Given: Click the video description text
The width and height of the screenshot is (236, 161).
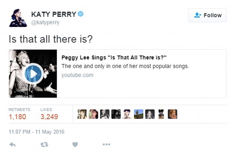Looking at the screenshot, I should (x=125, y=66).
